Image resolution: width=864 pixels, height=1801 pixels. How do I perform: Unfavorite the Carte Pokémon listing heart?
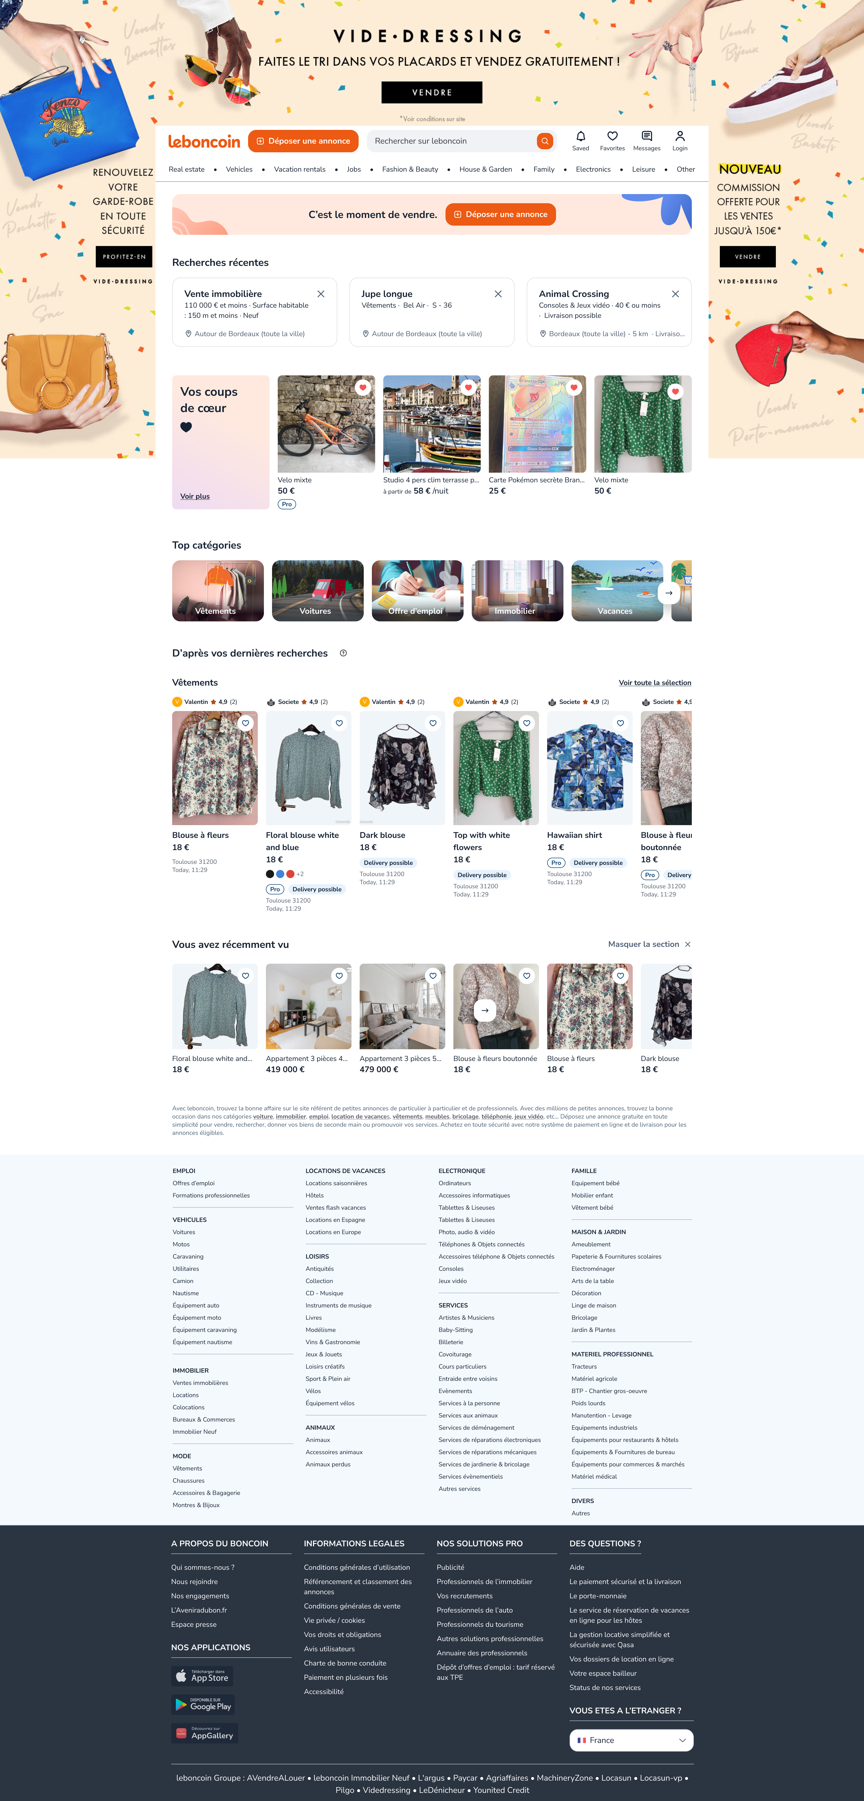[x=574, y=387]
